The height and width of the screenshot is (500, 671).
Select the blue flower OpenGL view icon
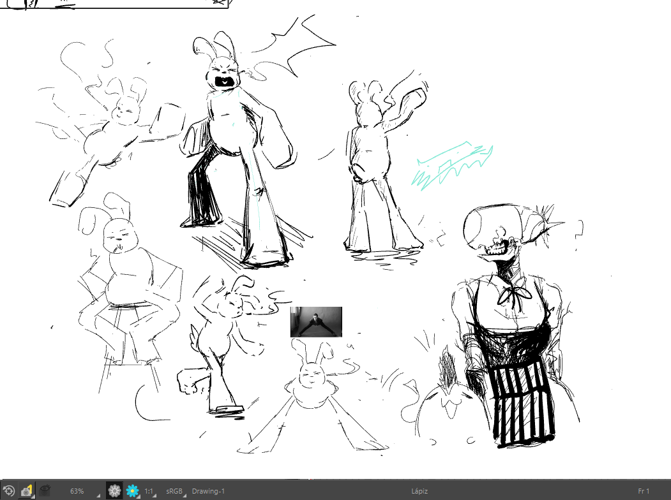click(133, 491)
